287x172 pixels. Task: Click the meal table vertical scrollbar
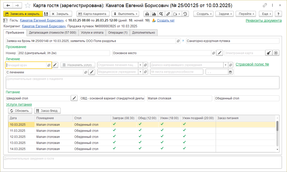click(x=277, y=126)
